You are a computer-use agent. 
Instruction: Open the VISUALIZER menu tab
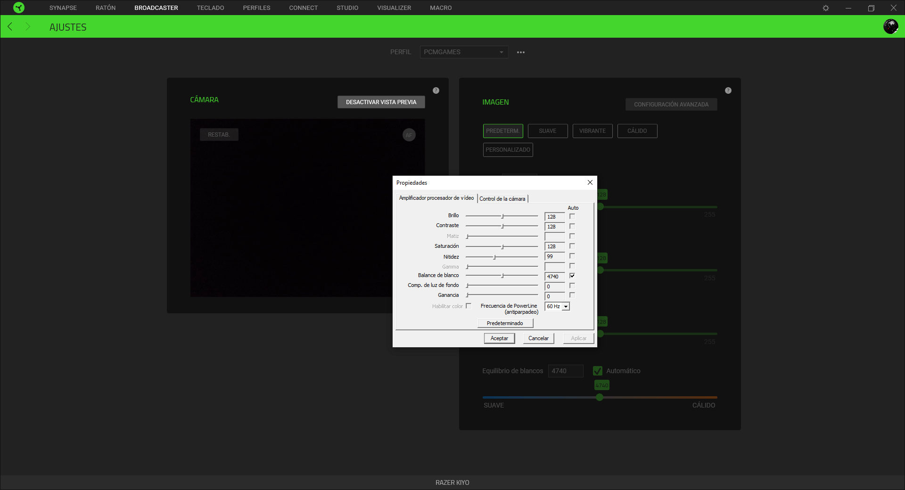[394, 8]
